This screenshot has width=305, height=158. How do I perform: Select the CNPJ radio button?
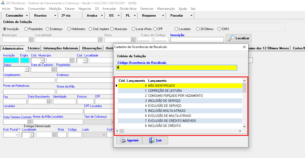click(219, 29)
